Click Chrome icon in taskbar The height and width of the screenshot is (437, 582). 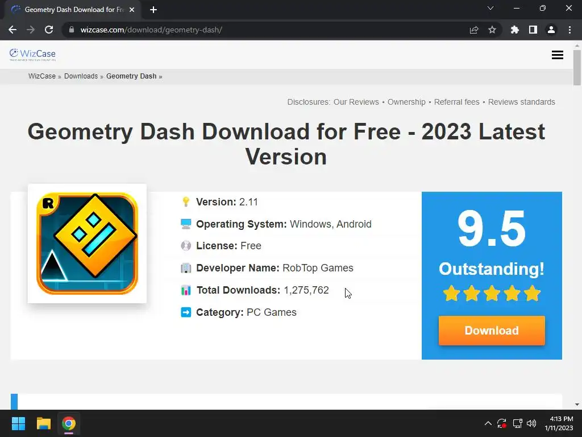coord(69,423)
